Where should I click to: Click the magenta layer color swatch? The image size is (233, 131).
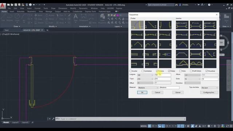pos(118,15)
